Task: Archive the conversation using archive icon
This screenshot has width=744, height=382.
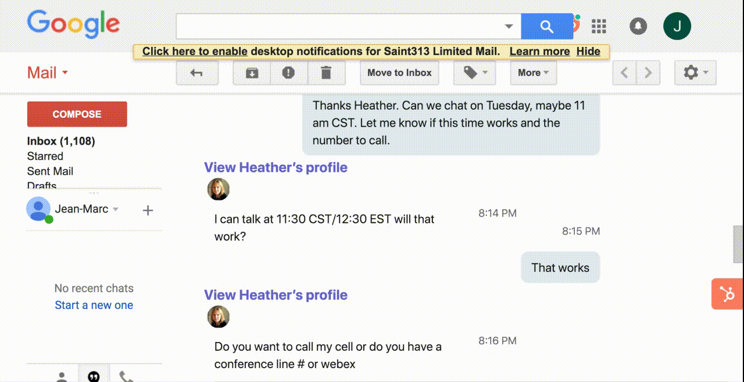Action: 252,73
